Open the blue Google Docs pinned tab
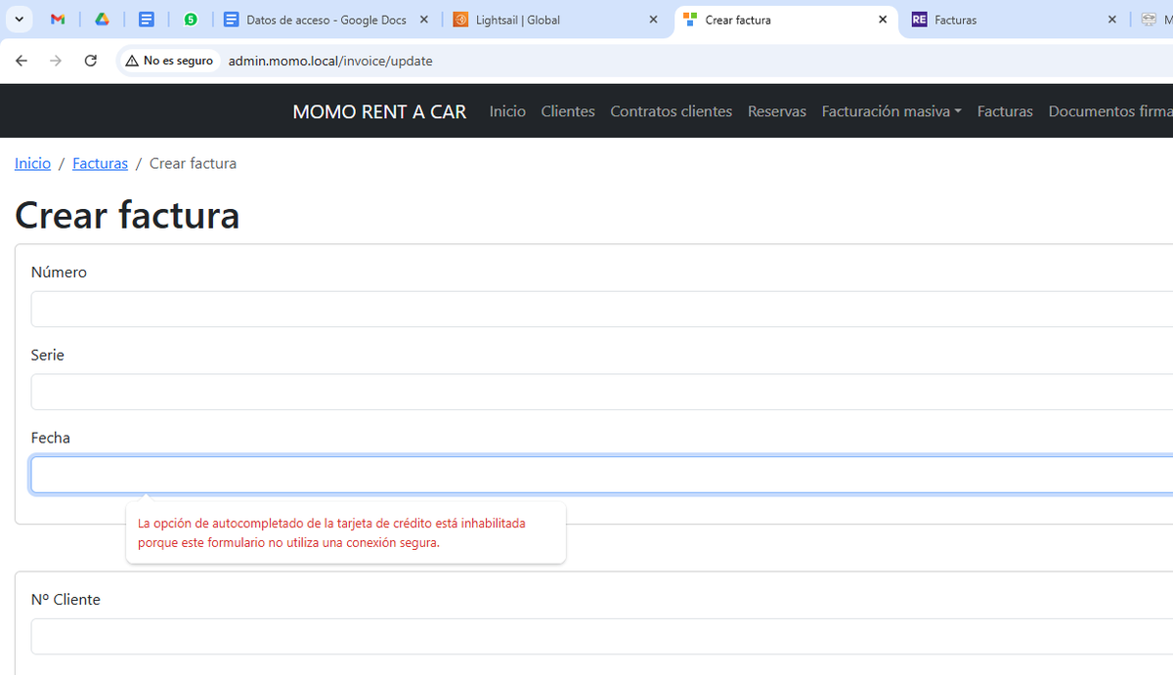 click(x=146, y=20)
